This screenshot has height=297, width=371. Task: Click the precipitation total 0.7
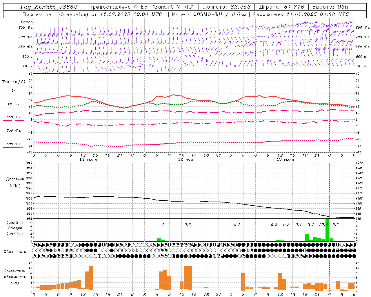[x=336, y=224]
